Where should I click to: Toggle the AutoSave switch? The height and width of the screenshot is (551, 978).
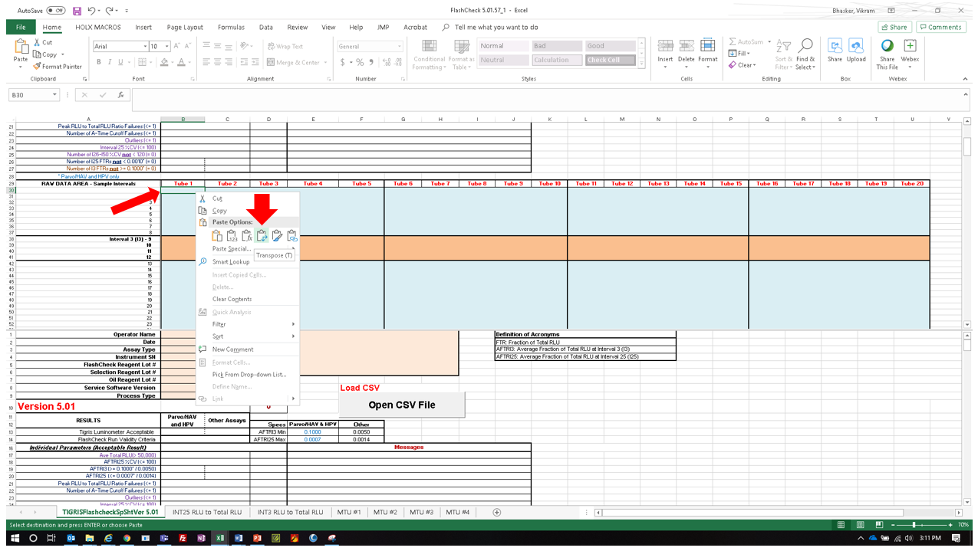coord(56,11)
